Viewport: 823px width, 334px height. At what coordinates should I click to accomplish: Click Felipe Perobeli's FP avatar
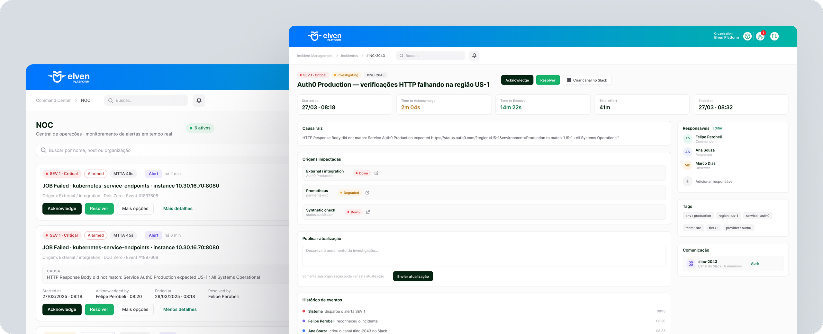coord(687,139)
